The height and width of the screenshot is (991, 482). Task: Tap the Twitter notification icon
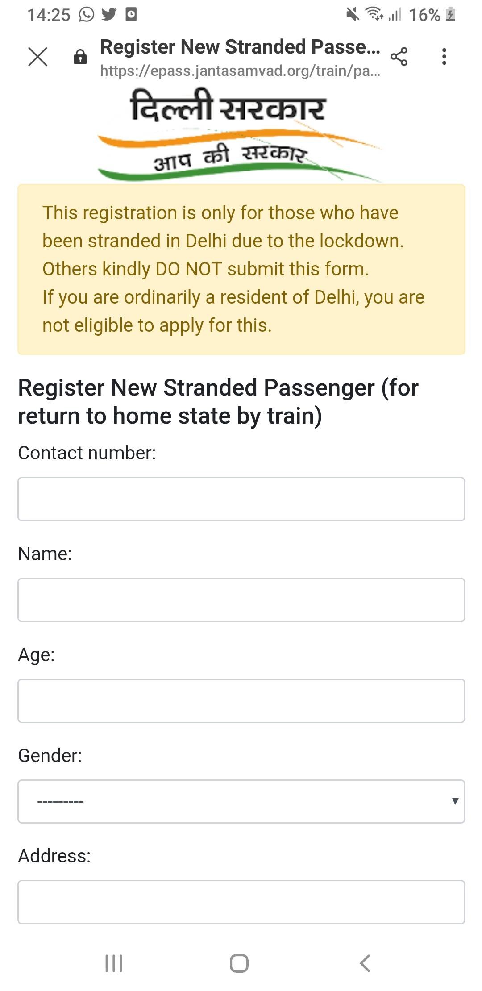[109, 15]
